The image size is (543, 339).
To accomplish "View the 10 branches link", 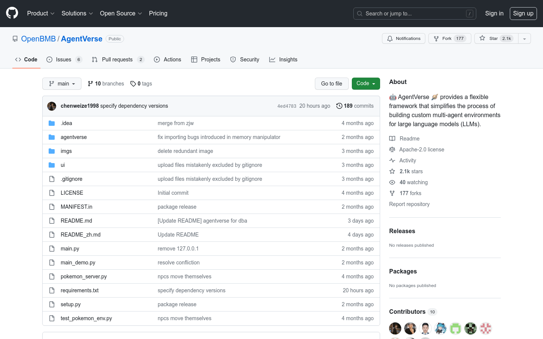I will pos(106,84).
